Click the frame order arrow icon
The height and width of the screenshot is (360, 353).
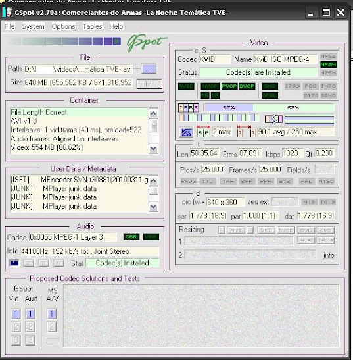(273, 119)
